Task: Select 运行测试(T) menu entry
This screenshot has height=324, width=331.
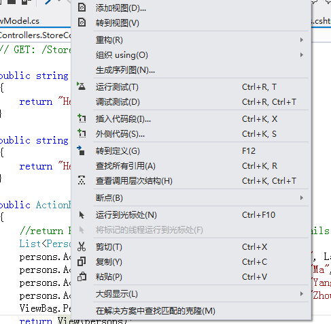Action: point(191,87)
